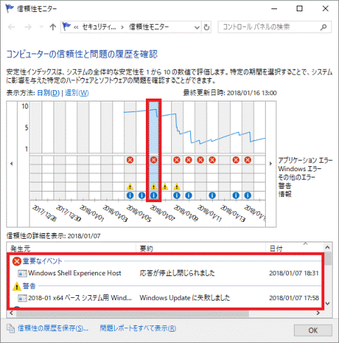Click the 2018/01/07 18:31 date cell
Viewport: 339px width, 343px height.
pyautogui.click(x=294, y=273)
